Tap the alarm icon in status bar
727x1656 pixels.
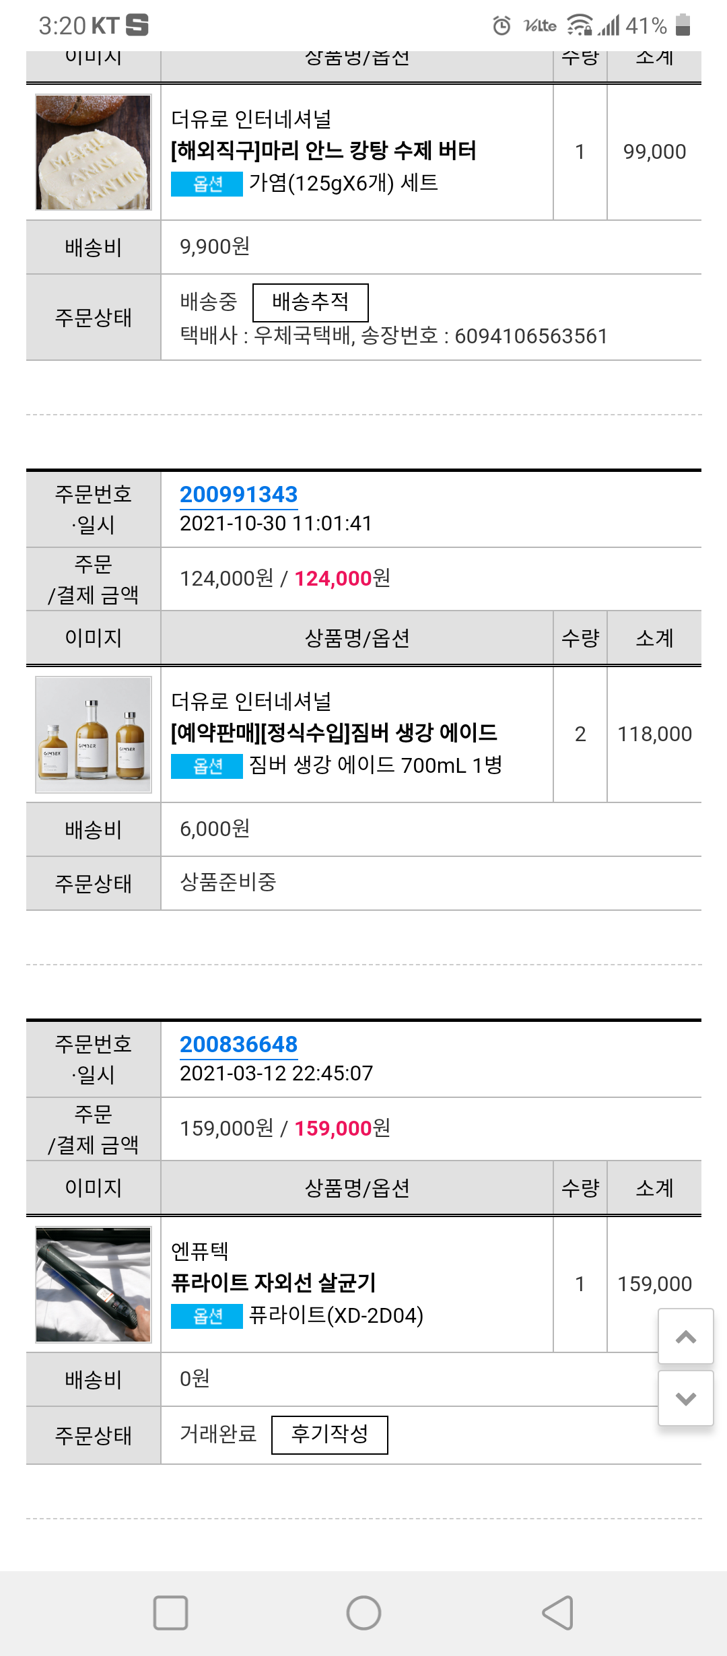pos(501,26)
